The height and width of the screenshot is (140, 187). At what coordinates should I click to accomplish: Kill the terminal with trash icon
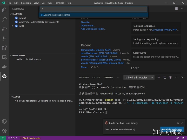tap(170, 77)
